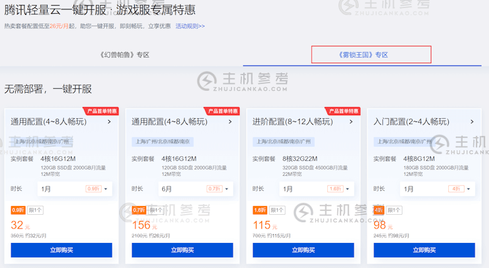Select the 限1个 tag on the 98元 card

[394, 210]
